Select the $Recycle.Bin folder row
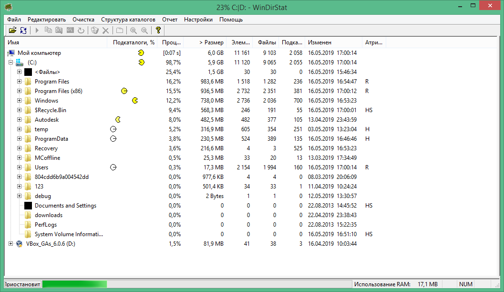 50,110
